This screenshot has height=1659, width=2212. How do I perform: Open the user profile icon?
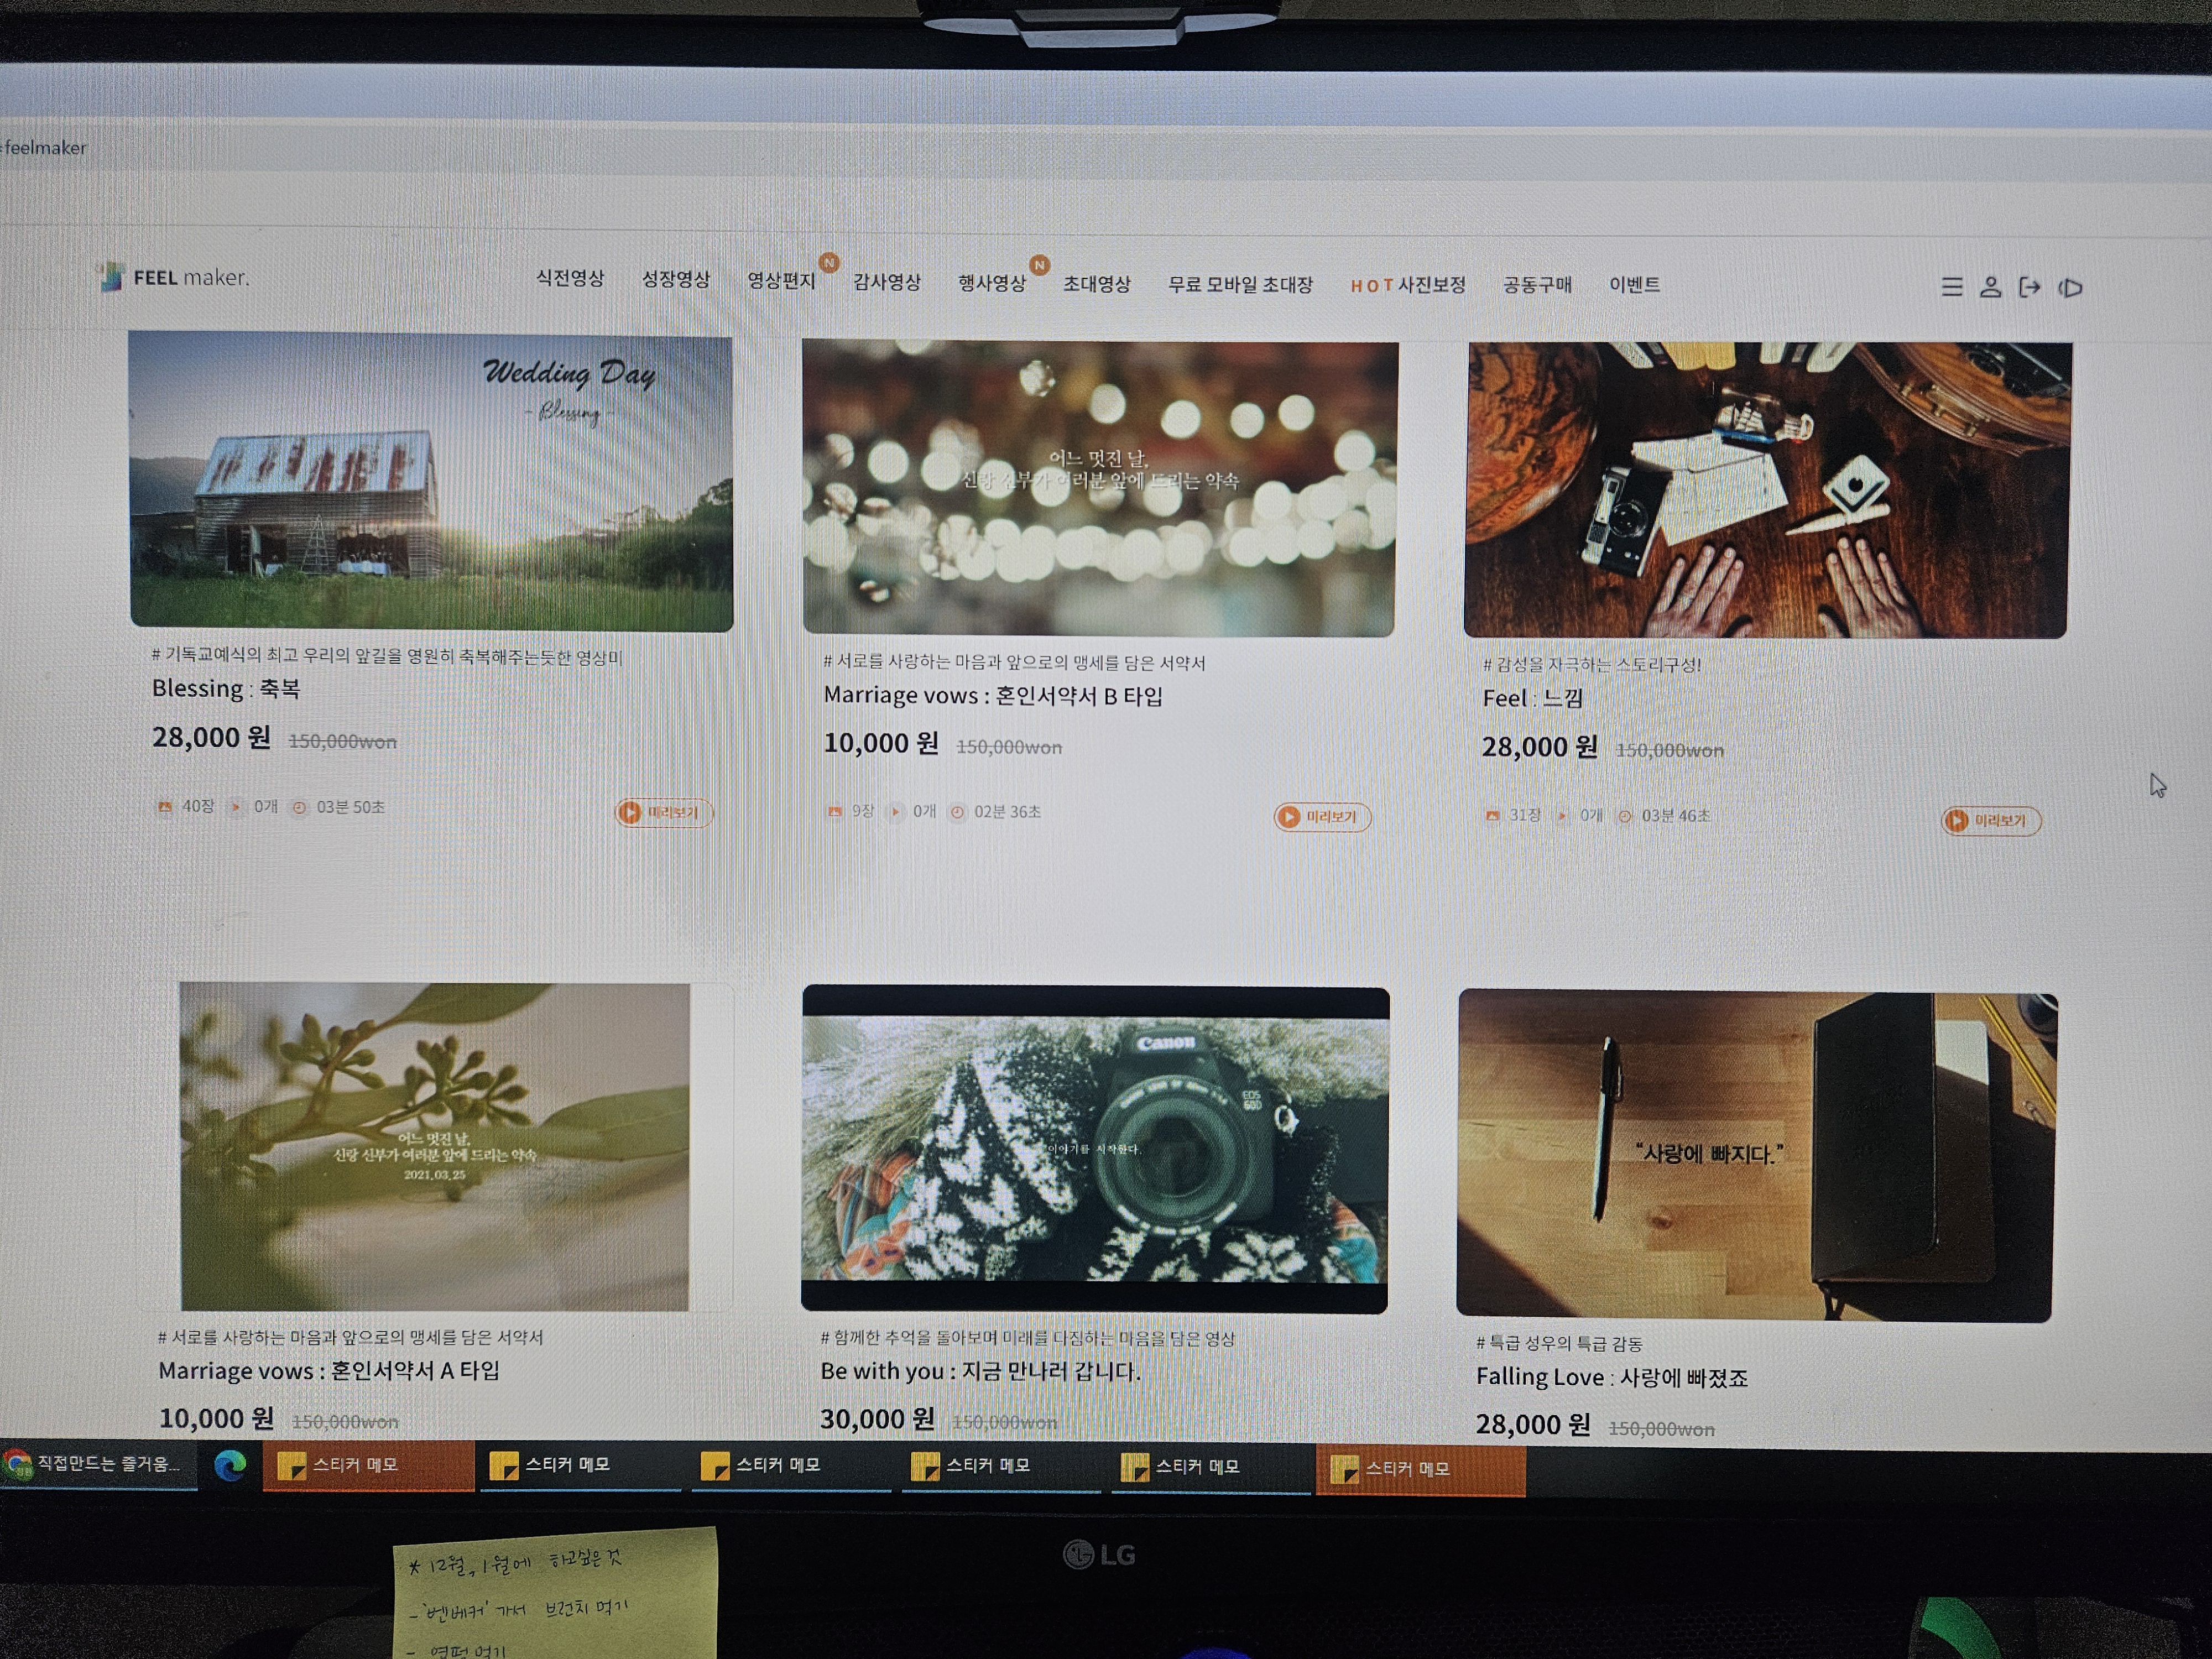tap(1990, 287)
